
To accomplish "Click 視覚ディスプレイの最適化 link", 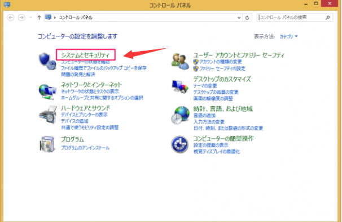I will point(217,151).
